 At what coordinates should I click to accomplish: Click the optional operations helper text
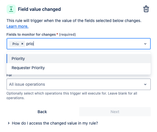click(x=72, y=96)
